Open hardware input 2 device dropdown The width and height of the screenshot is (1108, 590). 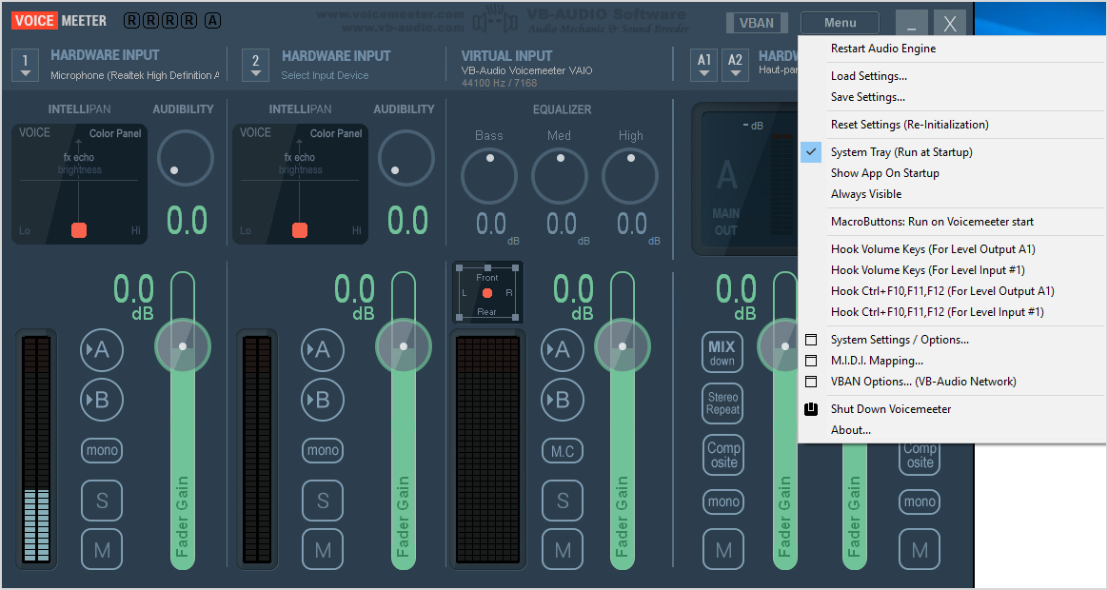tap(255, 64)
